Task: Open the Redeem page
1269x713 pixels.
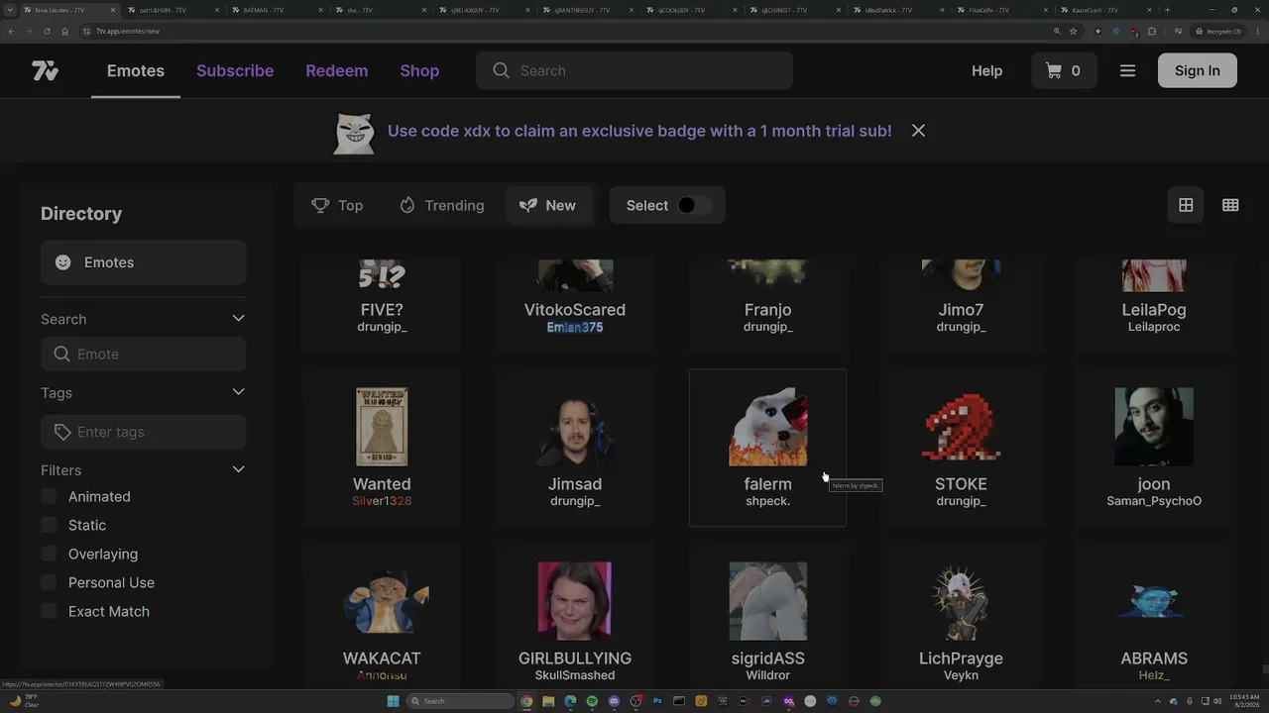Action: [x=336, y=70]
